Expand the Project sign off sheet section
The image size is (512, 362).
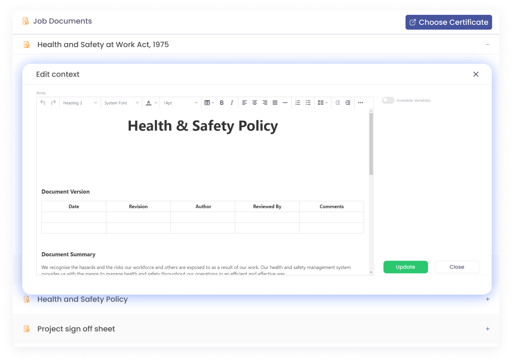point(488,329)
